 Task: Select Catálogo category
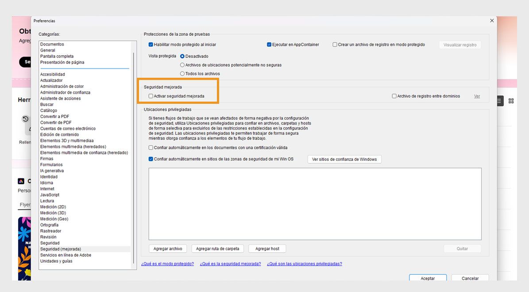pyautogui.click(x=49, y=110)
